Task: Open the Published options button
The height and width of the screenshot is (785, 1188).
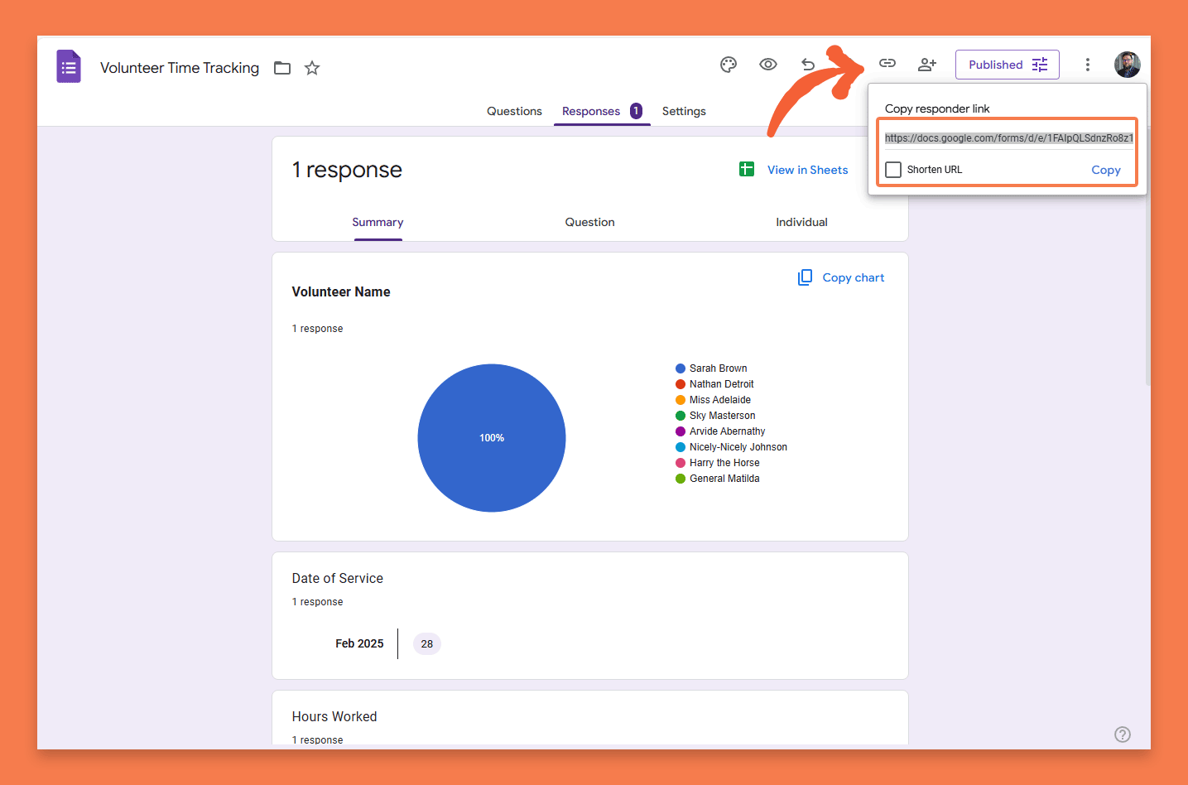Action: click(1007, 65)
